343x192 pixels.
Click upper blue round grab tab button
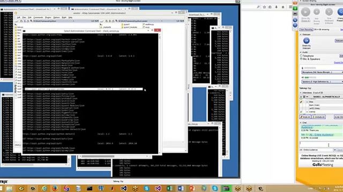point(295,20)
